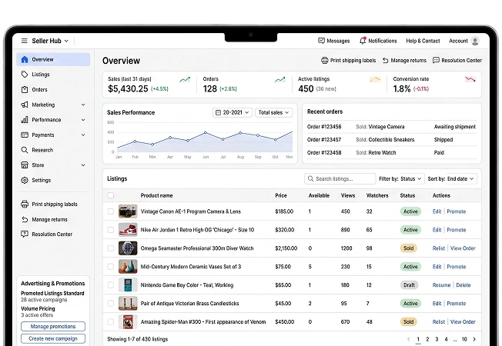Check the Antique Victorian Brass Candlesticks checkbox

(111, 304)
